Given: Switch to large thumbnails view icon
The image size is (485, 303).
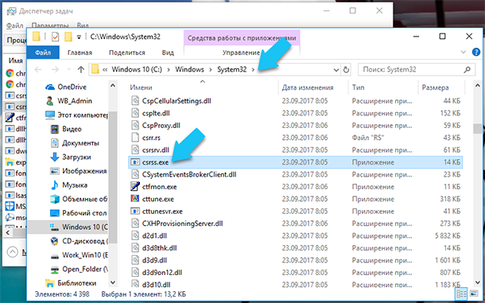Looking at the screenshot, I should [x=474, y=293].
